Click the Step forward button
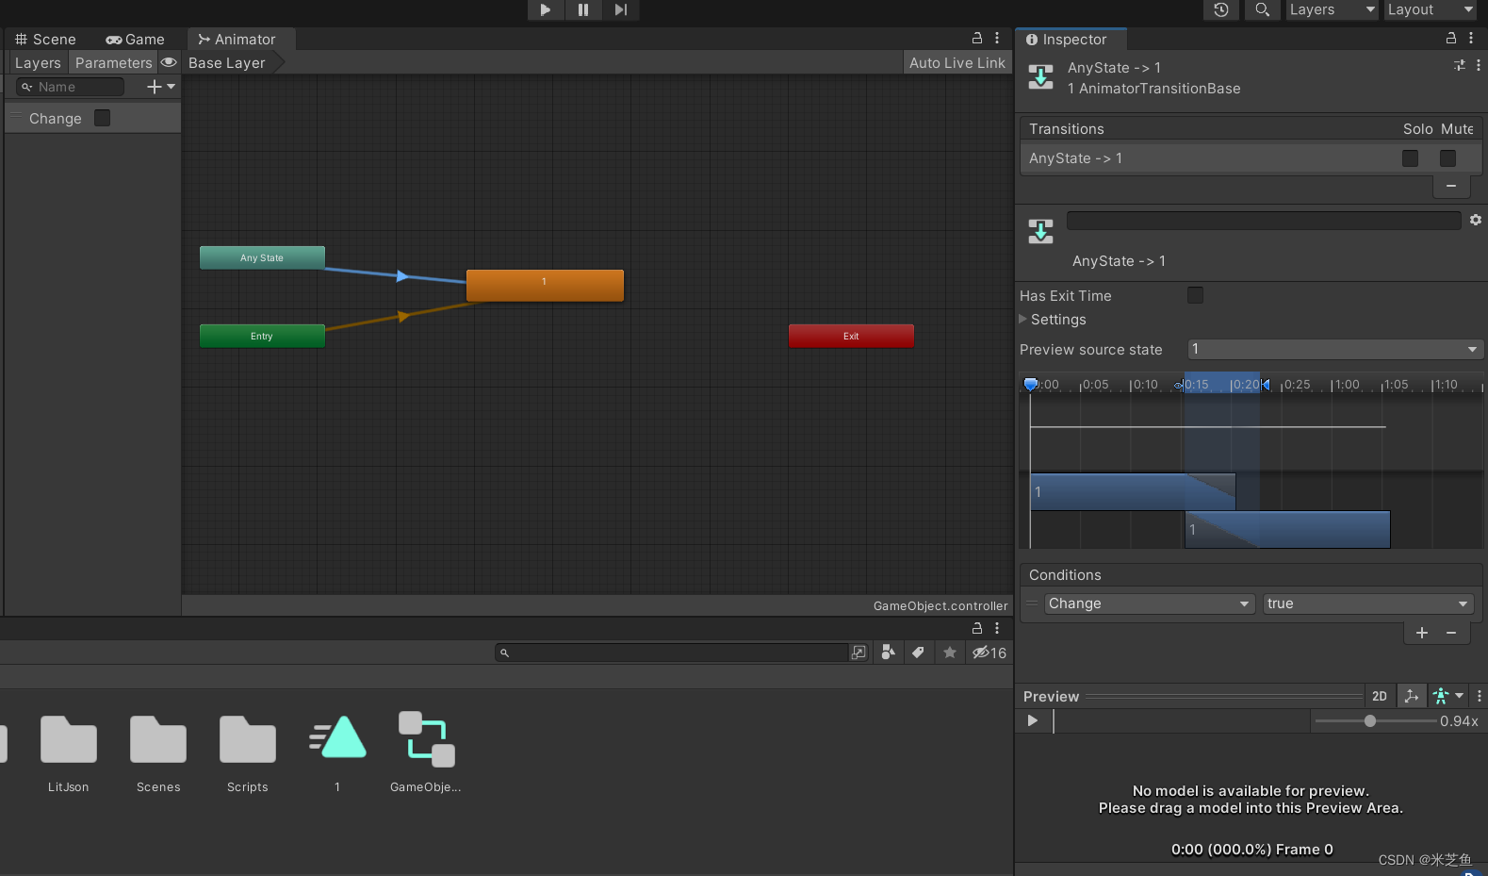This screenshot has width=1488, height=876. [620, 9]
